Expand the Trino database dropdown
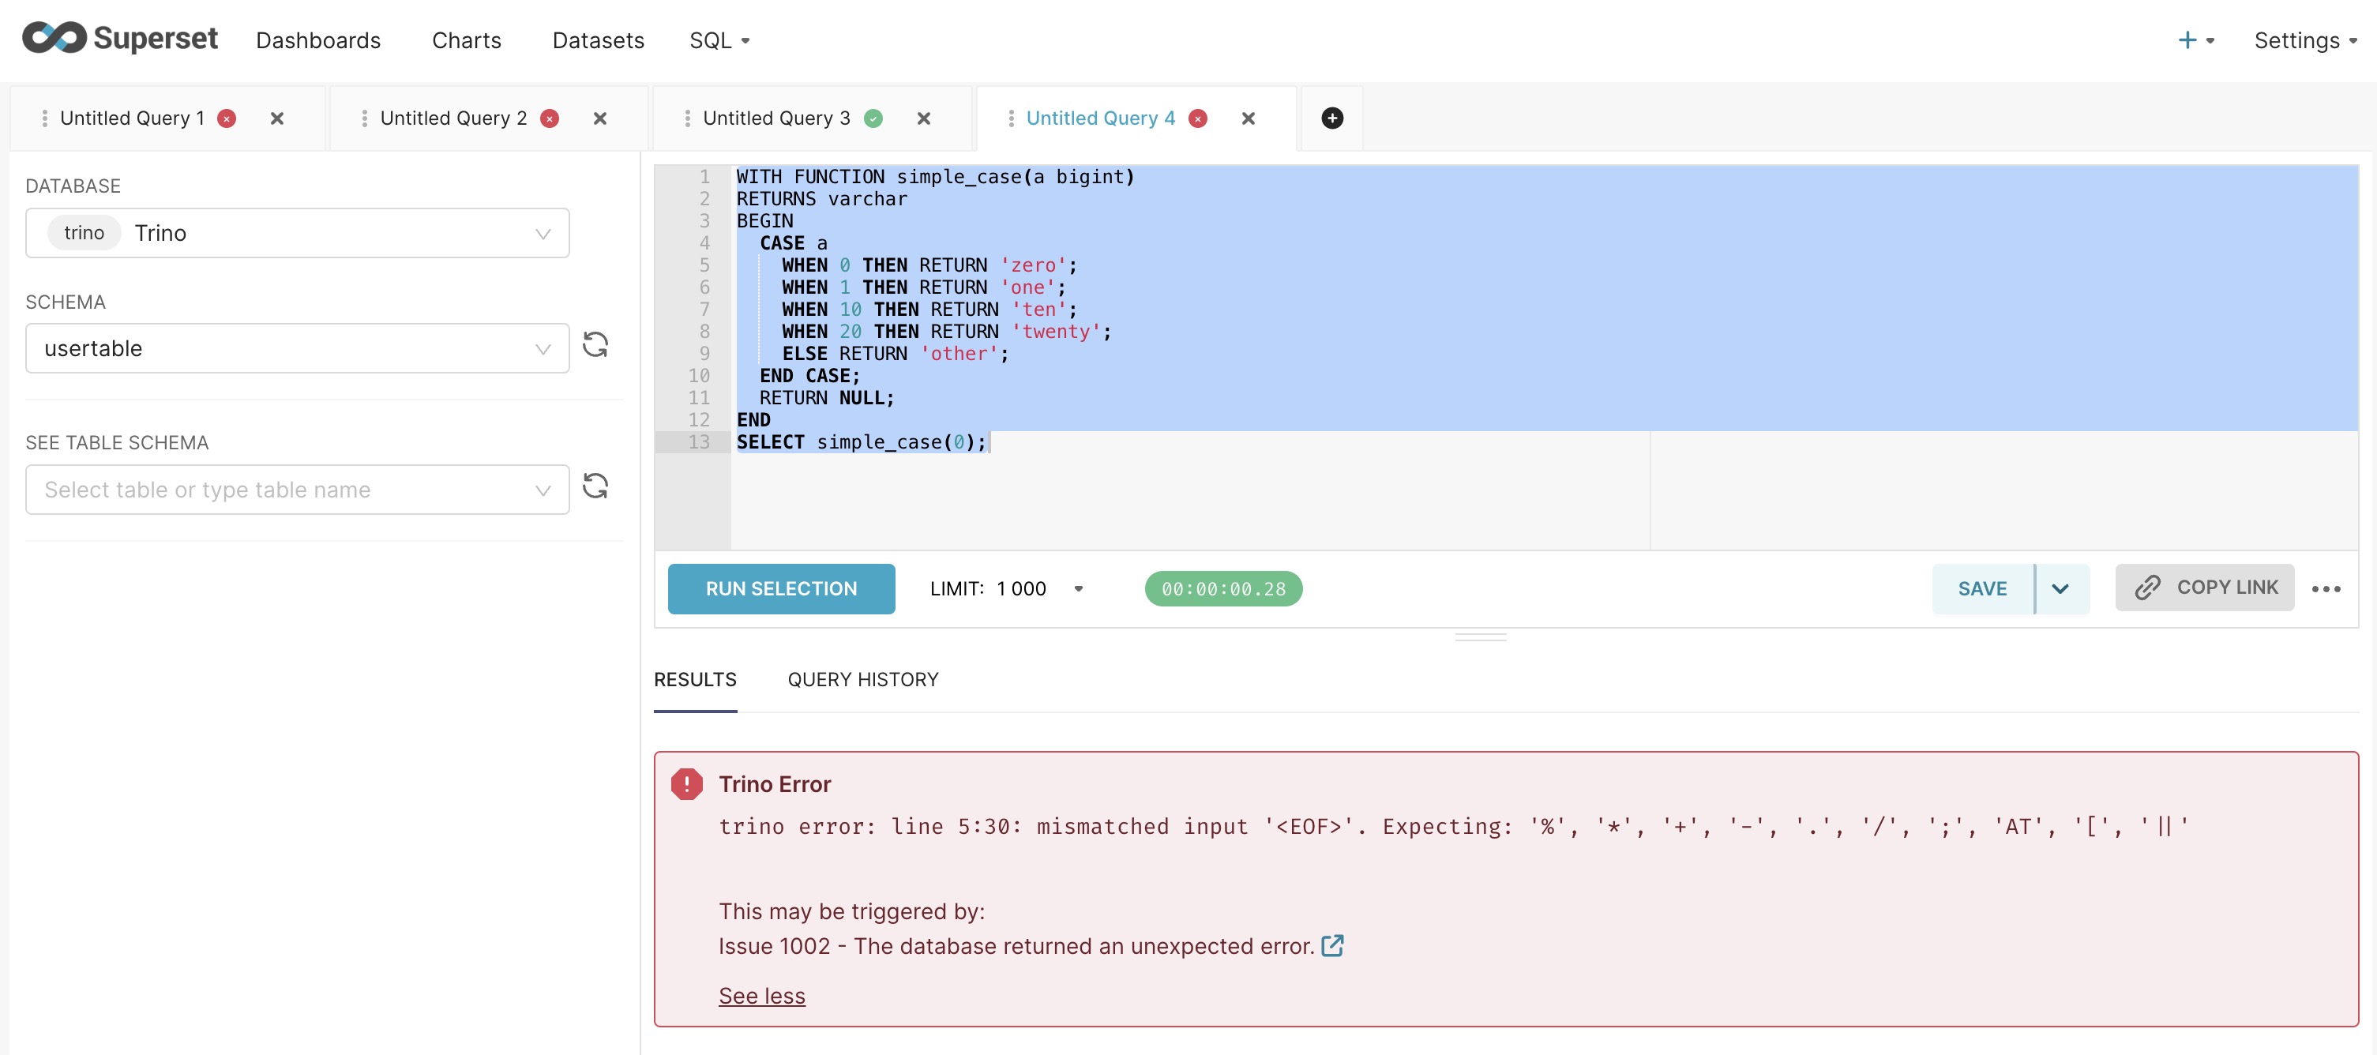The width and height of the screenshot is (2377, 1055). 297,234
